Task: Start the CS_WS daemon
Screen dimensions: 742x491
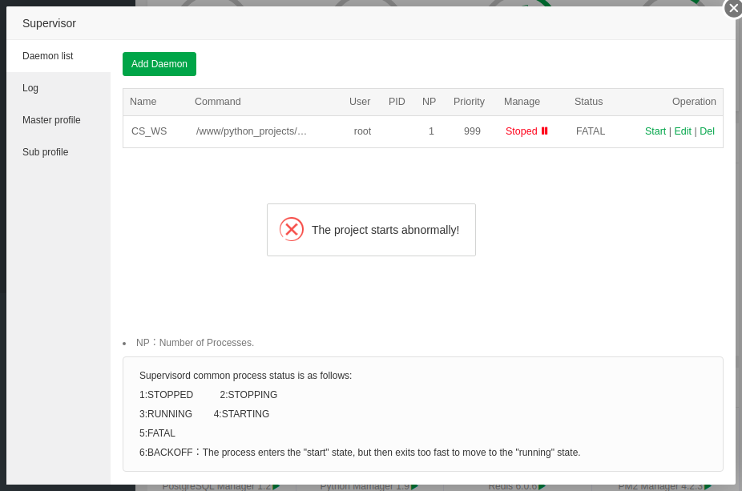Action: (655, 131)
